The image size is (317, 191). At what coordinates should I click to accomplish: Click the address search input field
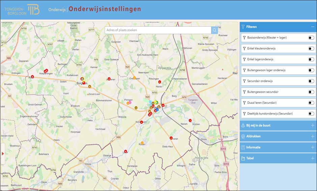point(158,30)
